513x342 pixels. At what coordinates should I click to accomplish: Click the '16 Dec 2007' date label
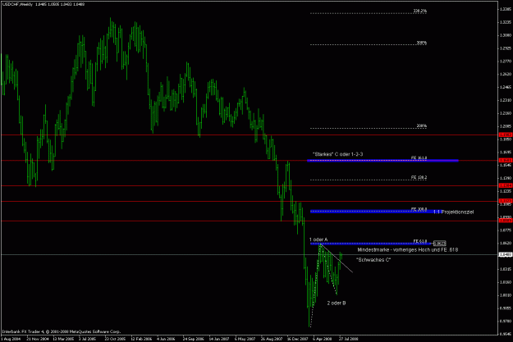(x=298, y=339)
